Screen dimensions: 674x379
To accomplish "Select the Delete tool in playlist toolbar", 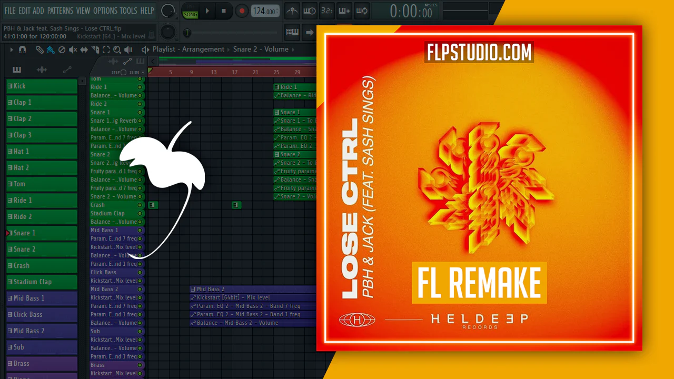I will (62, 49).
